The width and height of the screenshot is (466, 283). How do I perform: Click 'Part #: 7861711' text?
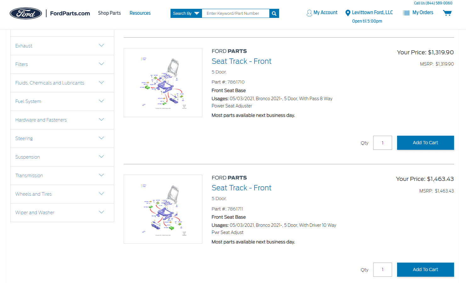tap(227, 209)
